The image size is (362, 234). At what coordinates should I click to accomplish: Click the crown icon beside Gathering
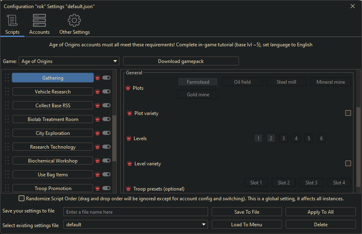coord(98,78)
